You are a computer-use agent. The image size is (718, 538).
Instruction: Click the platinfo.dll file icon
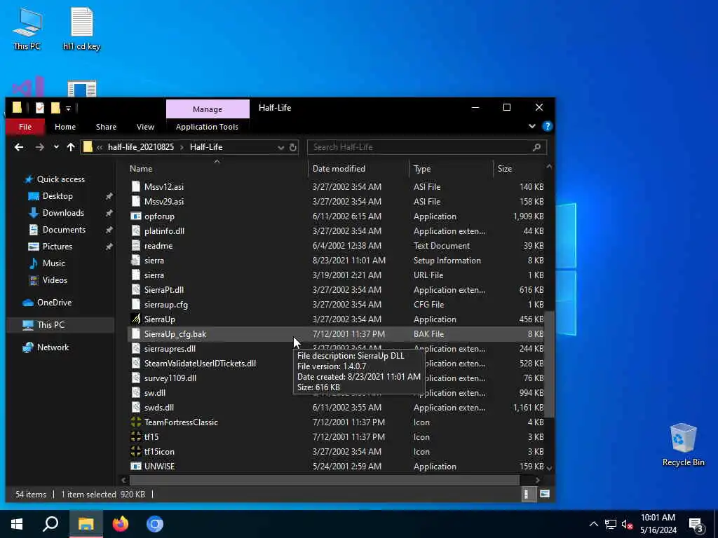(x=136, y=231)
